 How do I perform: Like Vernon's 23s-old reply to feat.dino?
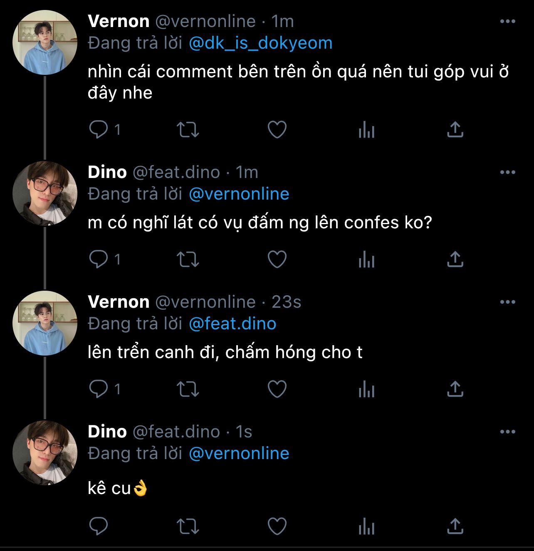[x=277, y=389]
